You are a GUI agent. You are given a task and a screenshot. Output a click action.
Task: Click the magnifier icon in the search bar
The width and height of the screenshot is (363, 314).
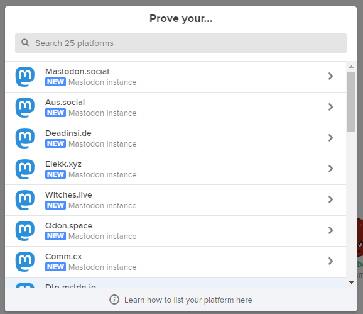click(x=25, y=43)
